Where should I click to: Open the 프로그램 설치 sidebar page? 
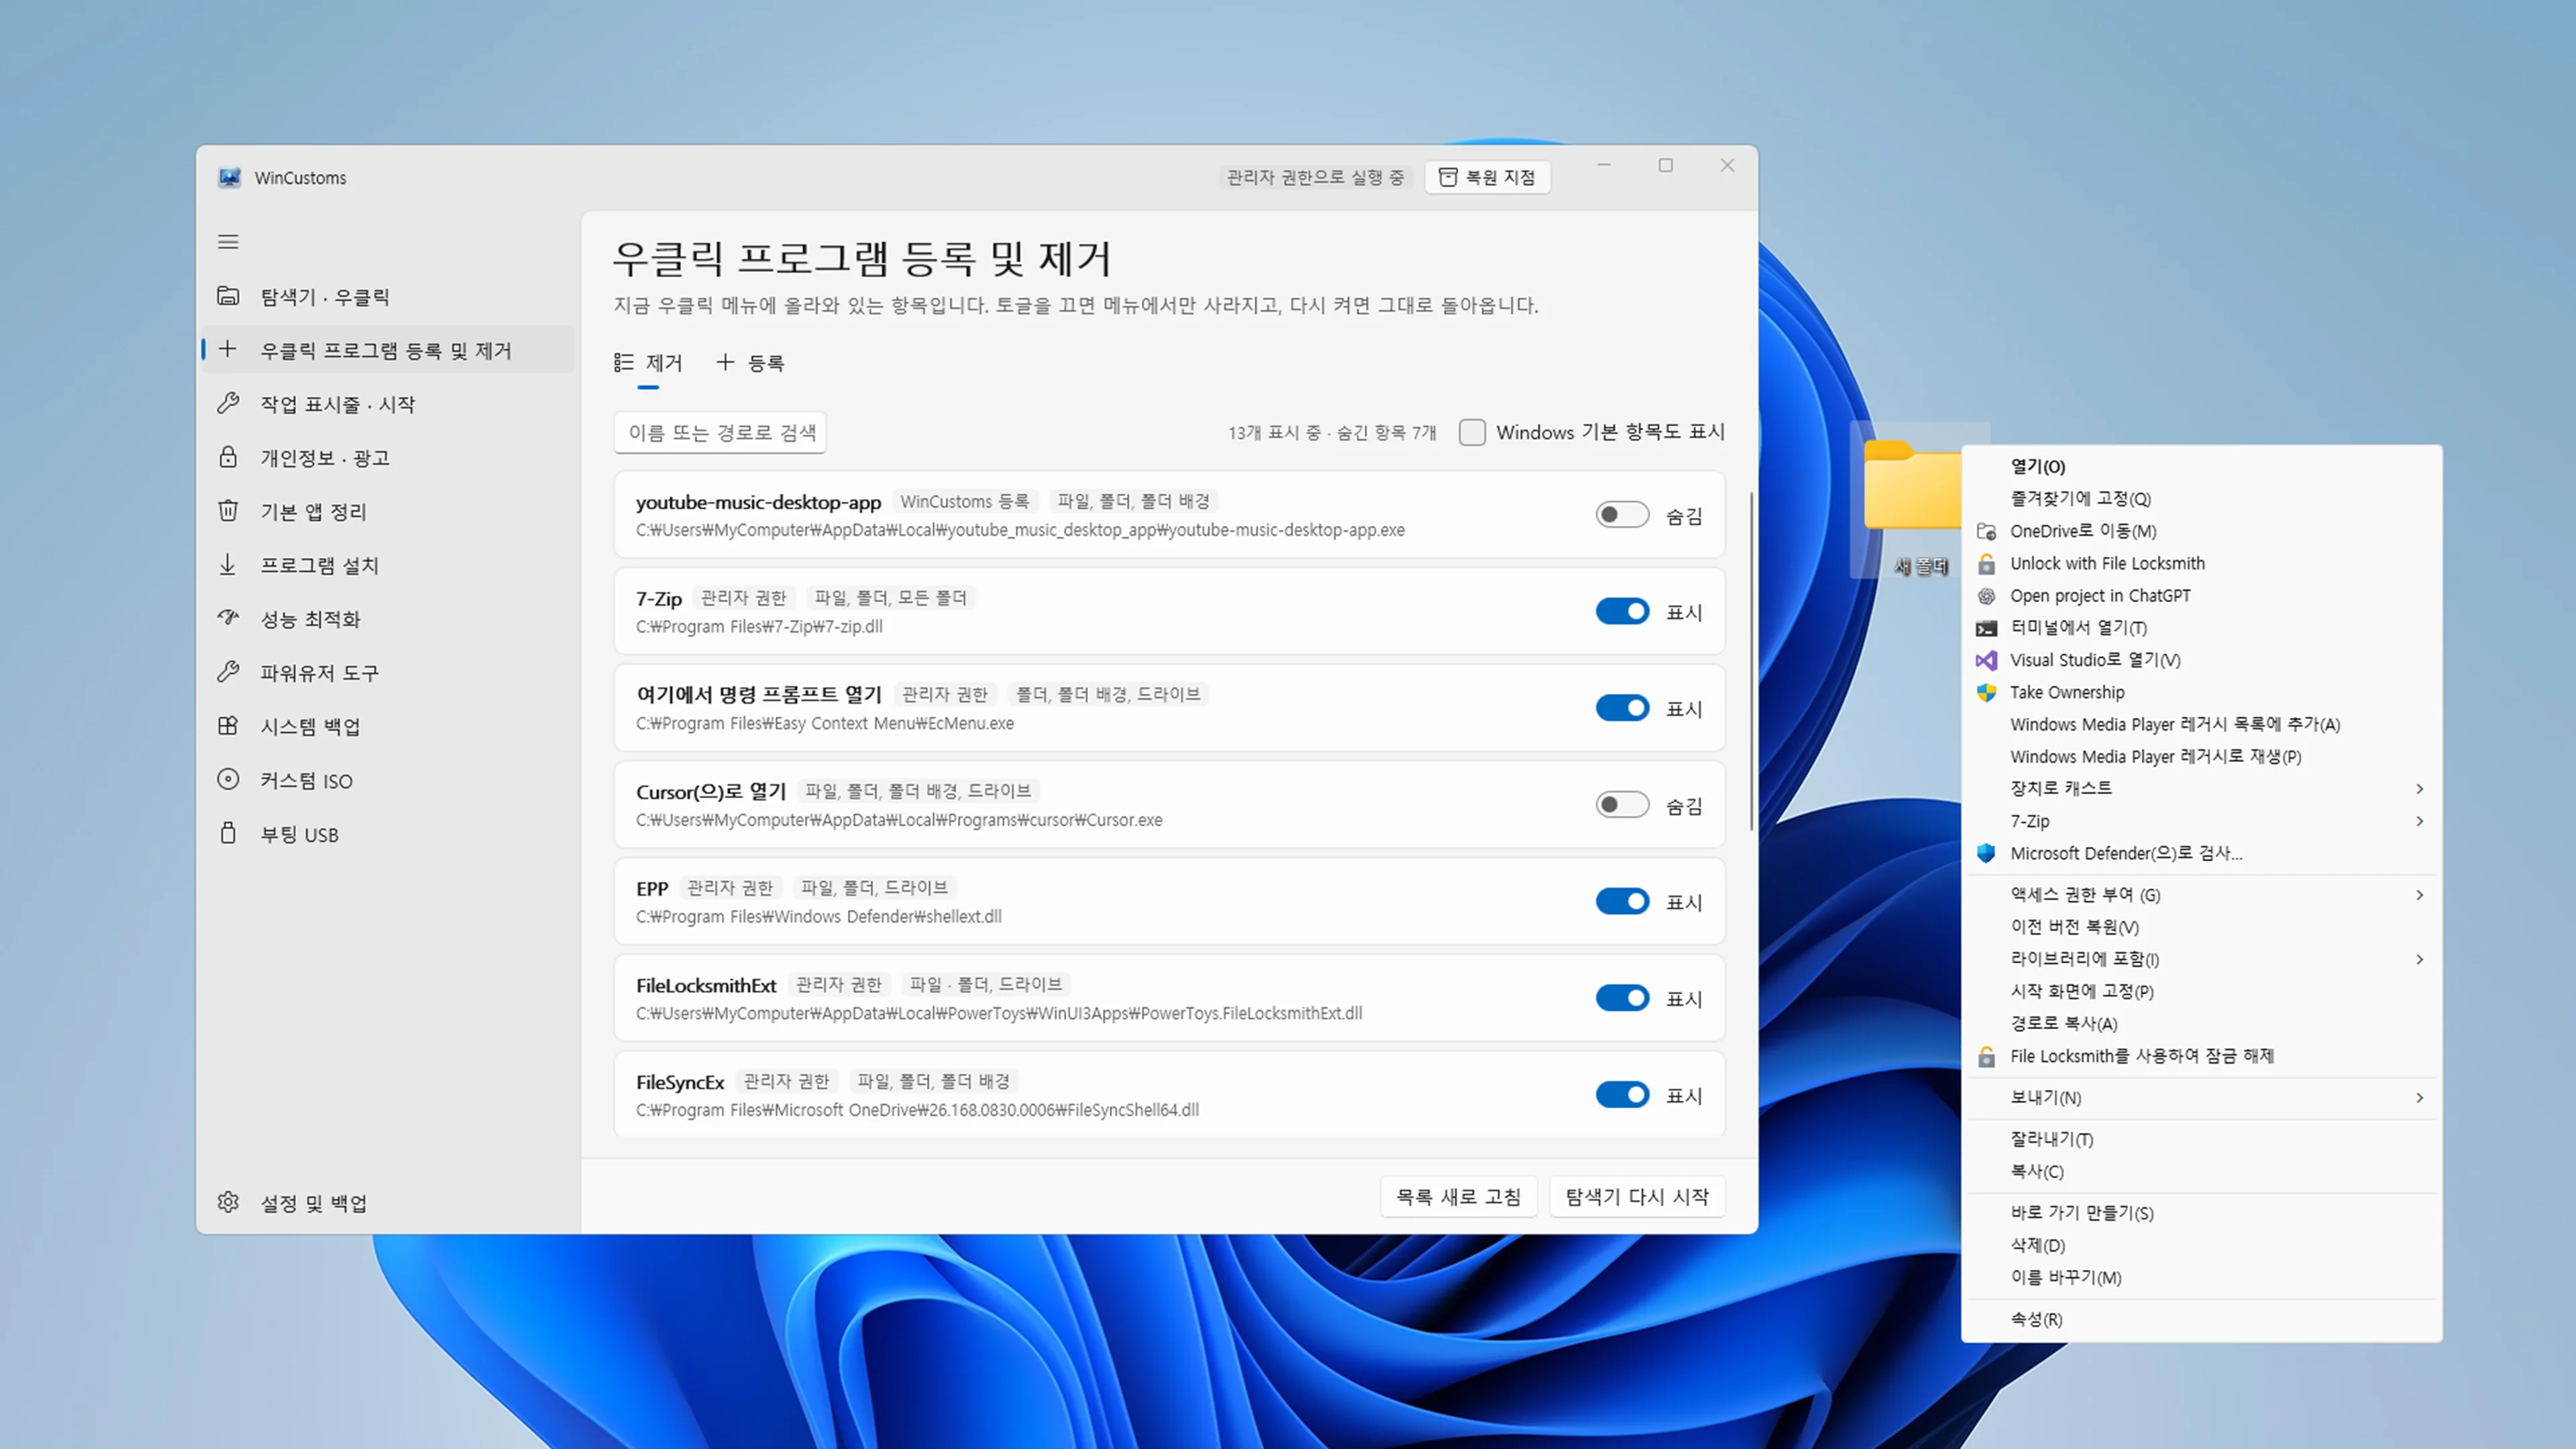388,565
